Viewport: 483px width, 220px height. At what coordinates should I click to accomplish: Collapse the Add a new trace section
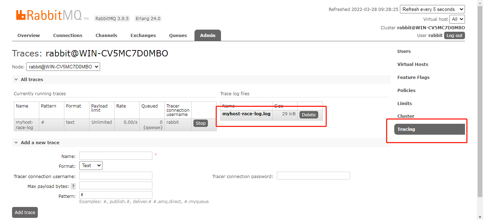[16, 142]
